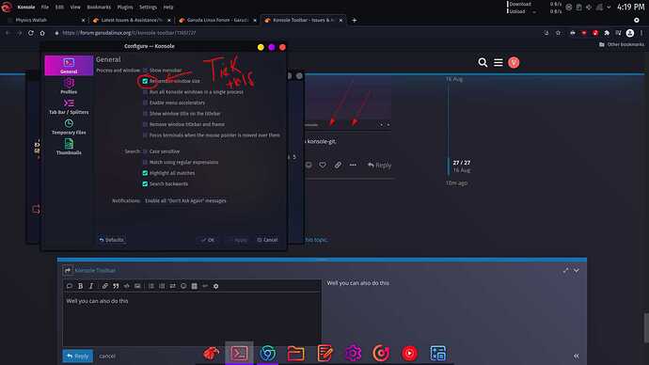Click inside the reply text area
The width and height of the screenshot is (649, 365).
coord(192,320)
